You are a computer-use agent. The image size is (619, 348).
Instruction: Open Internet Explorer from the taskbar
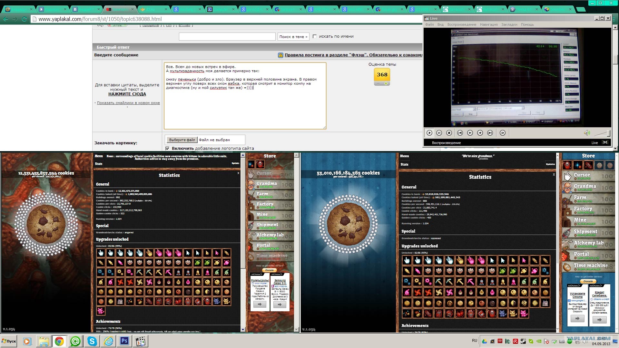[x=108, y=341]
